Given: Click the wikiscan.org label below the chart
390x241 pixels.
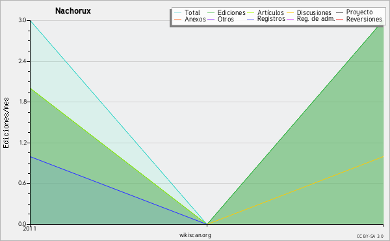Looking at the screenshot, I should click(x=195, y=235).
